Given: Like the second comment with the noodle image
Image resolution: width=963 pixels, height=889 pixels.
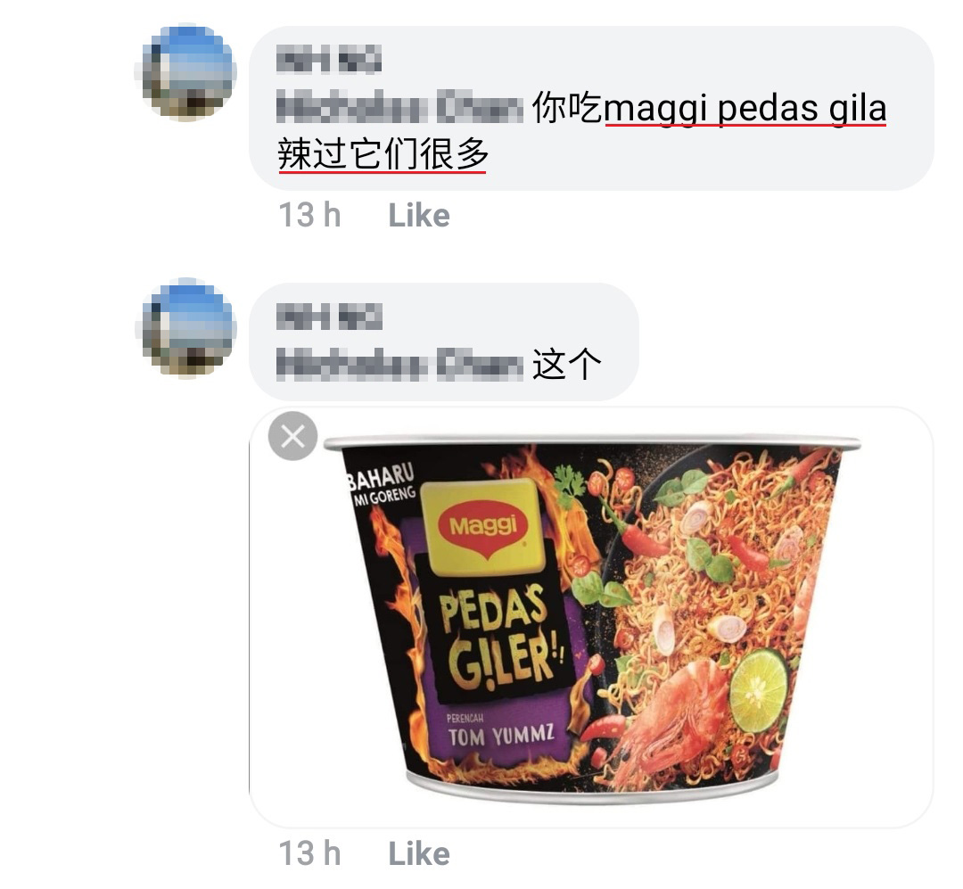Looking at the screenshot, I should click(x=419, y=854).
